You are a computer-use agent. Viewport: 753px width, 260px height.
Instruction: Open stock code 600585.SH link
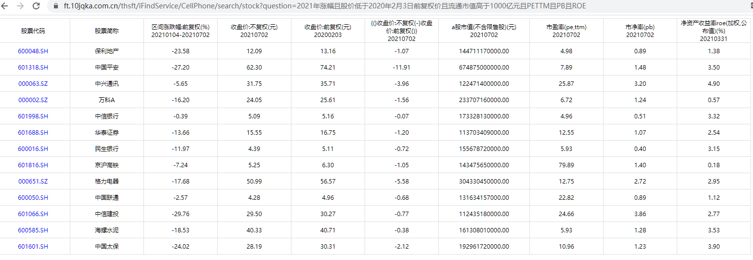pos(33,230)
